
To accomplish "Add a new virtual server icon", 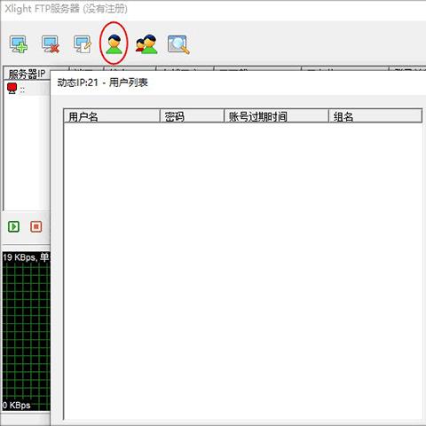I will pos(19,44).
